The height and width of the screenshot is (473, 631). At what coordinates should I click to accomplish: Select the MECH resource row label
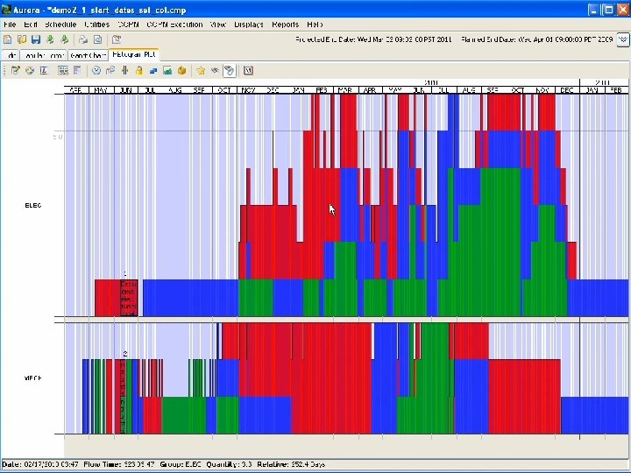click(x=33, y=378)
